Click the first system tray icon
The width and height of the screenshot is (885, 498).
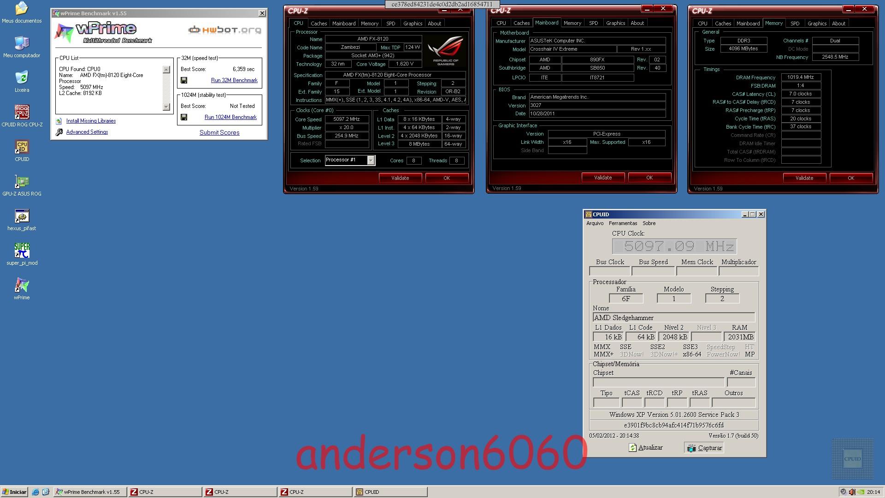click(843, 492)
